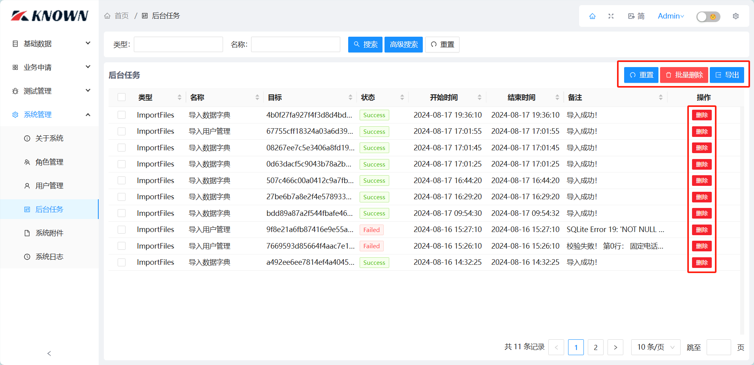
Task: Delete the 校验失败 task row
Action: [x=701, y=246]
